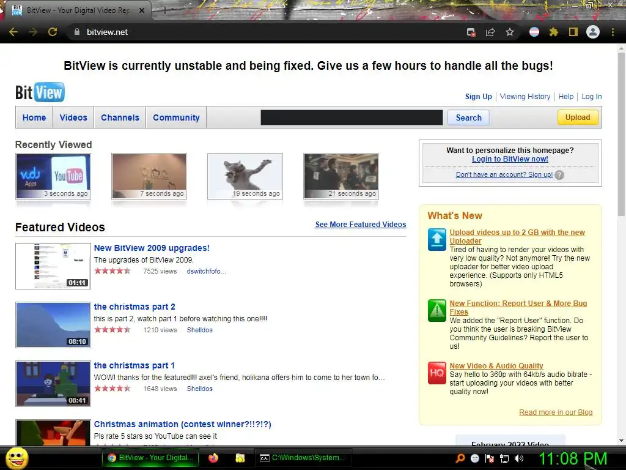626x470 pixels.
Task: Open New Video & Audio Quality link
Action: [x=496, y=366]
